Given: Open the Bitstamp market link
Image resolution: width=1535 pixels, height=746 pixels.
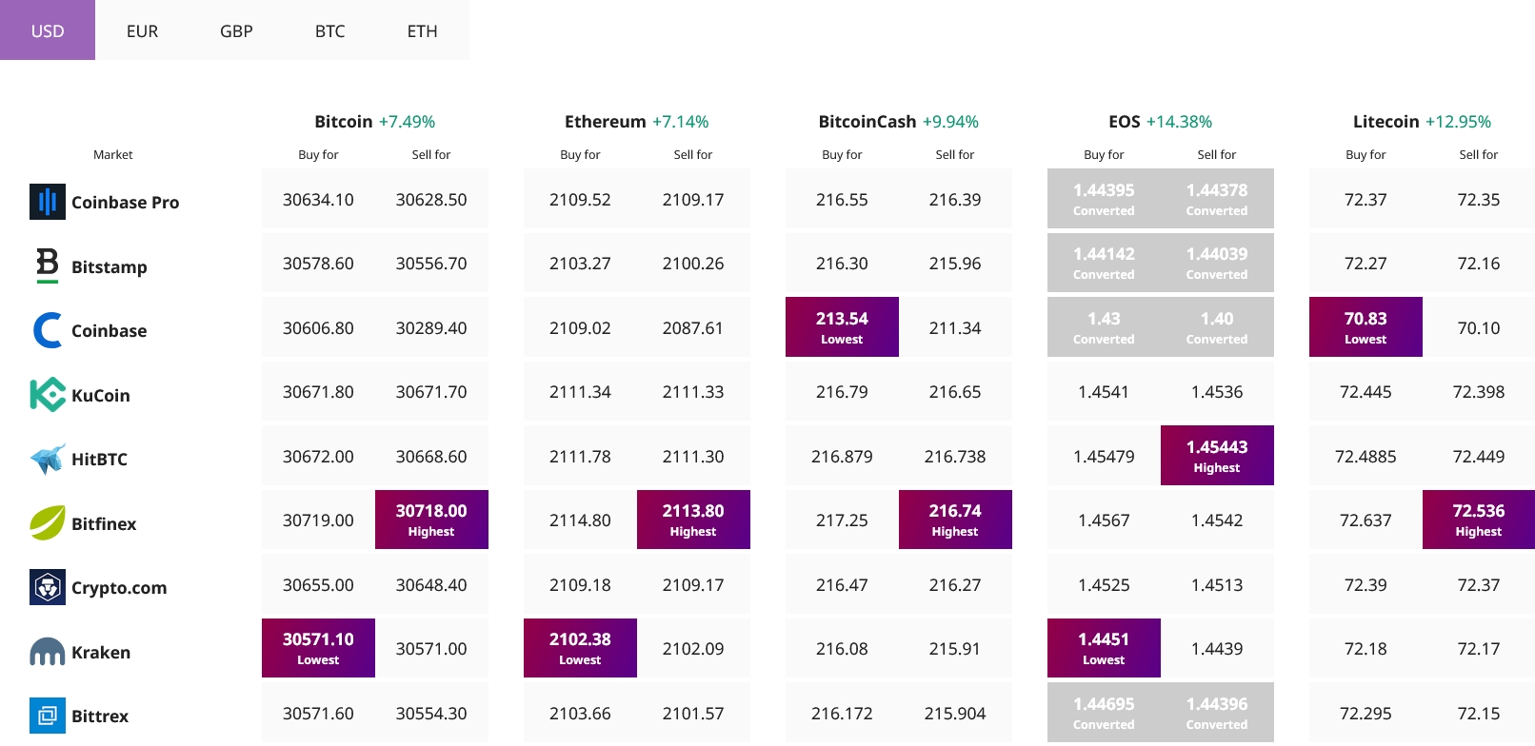Looking at the screenshot, I should pyautogui.click(x=110, y=267).
